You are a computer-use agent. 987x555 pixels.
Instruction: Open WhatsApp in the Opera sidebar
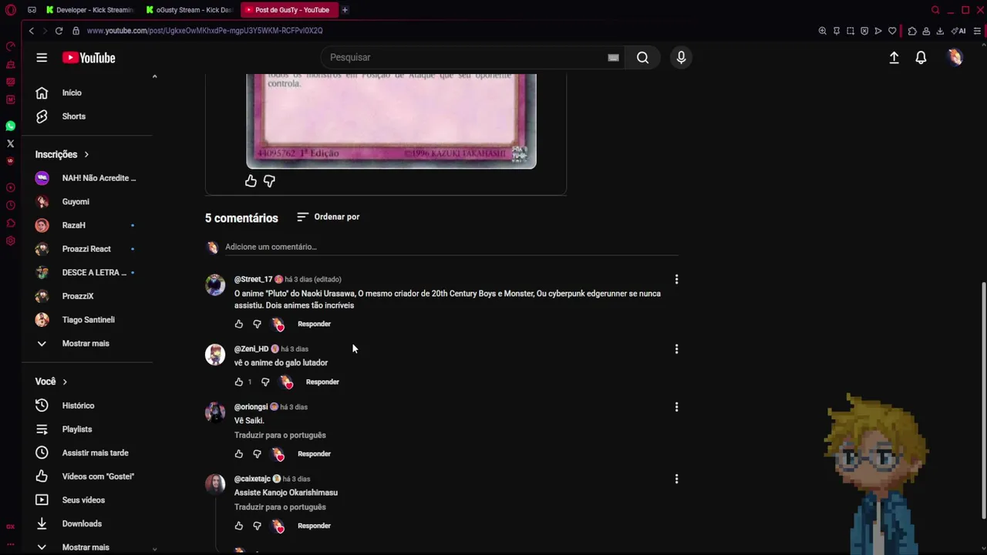(x=10, y=126)
